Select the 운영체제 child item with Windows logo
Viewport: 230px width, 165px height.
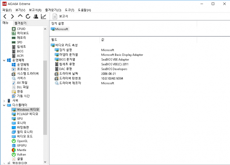20,65
